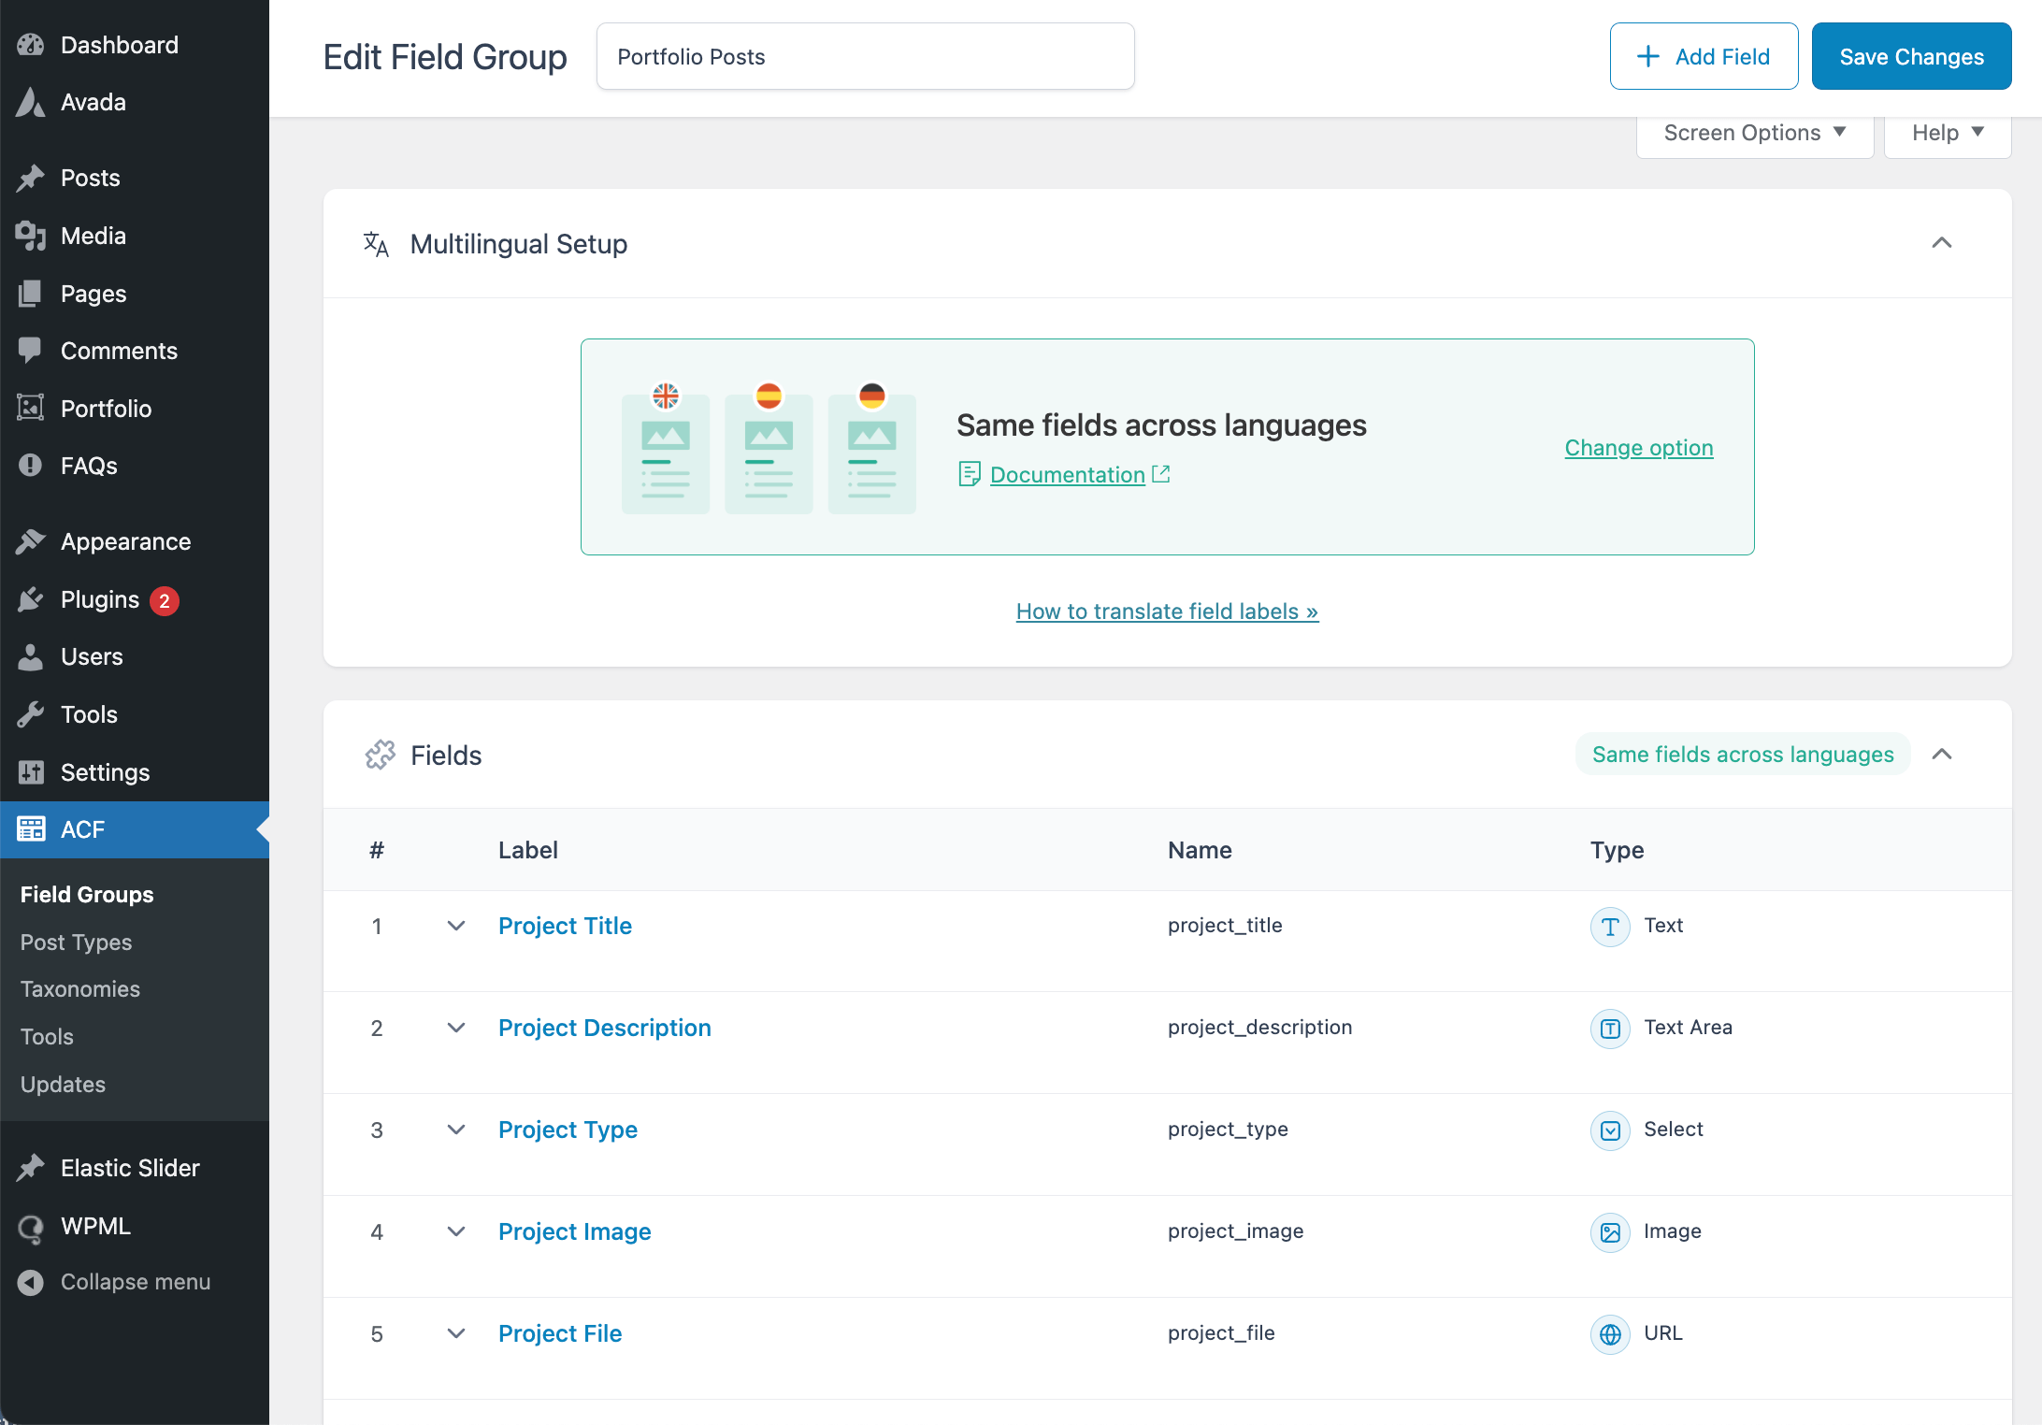Click the Plugins icon with update badge

(31, 599)
